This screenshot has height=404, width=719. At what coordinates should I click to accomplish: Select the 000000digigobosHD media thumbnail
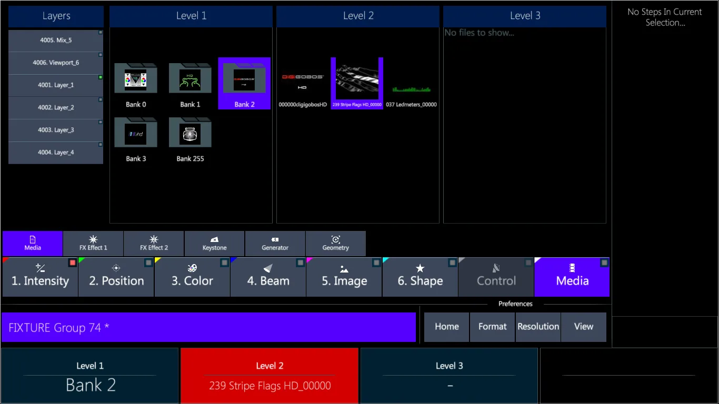(x=303, y=83)
